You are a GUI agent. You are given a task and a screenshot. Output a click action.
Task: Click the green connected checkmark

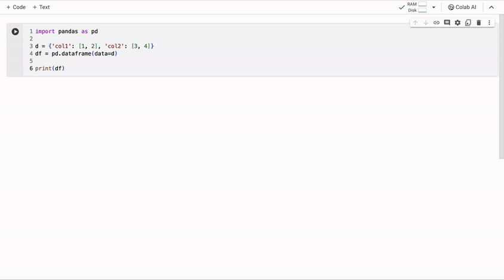click(x=401, y=7)
